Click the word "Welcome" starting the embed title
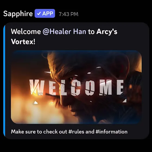Image resolution: width=152 pixels, height=152 pixels. 26,31
